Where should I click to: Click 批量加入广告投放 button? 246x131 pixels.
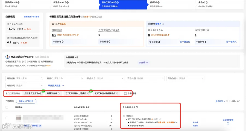pos(26,101)
